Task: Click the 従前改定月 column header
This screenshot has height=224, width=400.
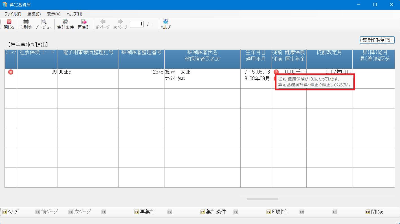Action: [329, 59]
